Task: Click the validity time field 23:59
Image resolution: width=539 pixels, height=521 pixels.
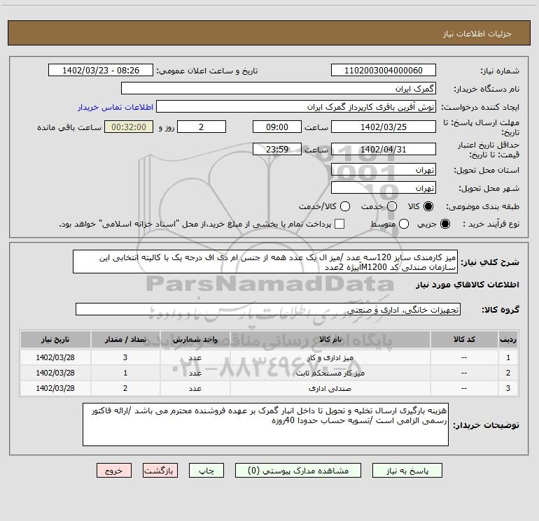Action: pos(277,149)
